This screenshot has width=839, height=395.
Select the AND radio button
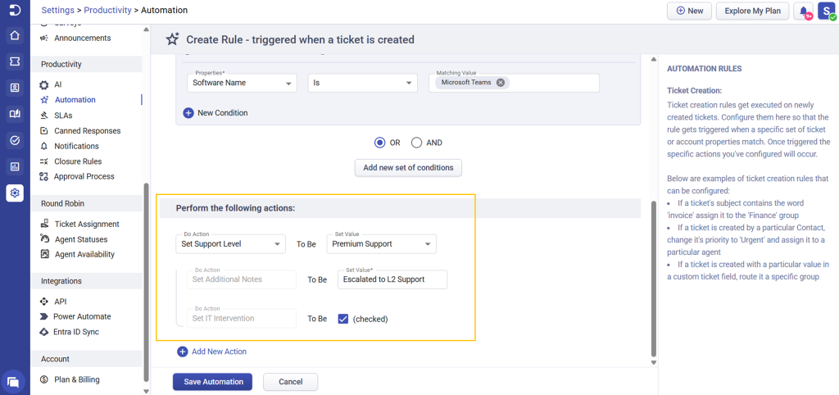[x=417, y=143]
